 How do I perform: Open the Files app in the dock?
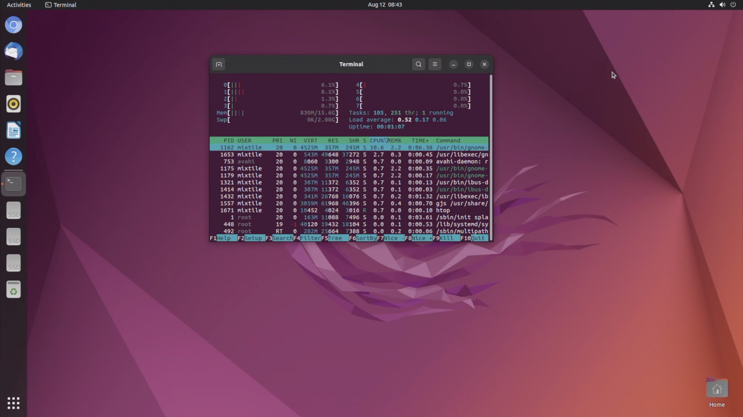[13, 78]
